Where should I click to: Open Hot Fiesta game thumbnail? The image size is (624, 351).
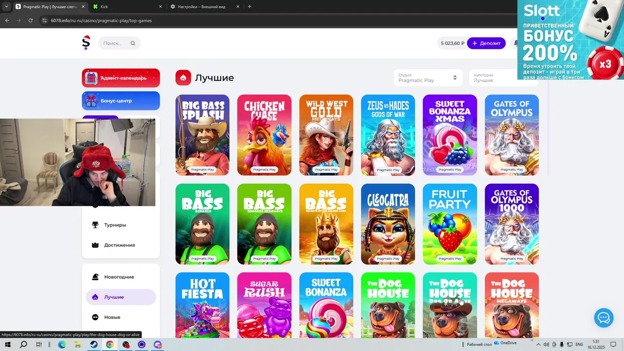coord(202,305)
